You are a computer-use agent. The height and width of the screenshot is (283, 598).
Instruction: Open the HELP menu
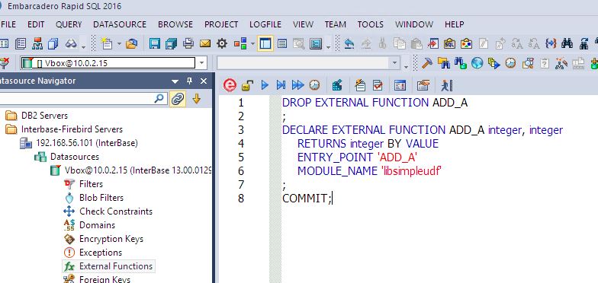pyautogui.click(x=455, y=24)
